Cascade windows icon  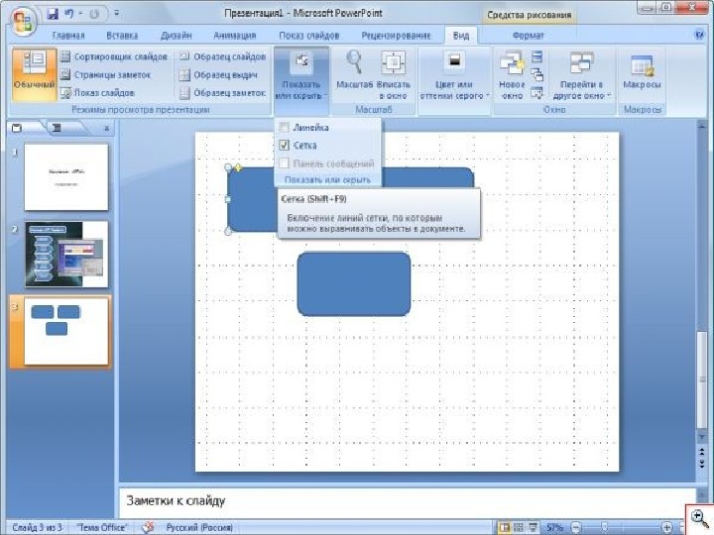537,75
